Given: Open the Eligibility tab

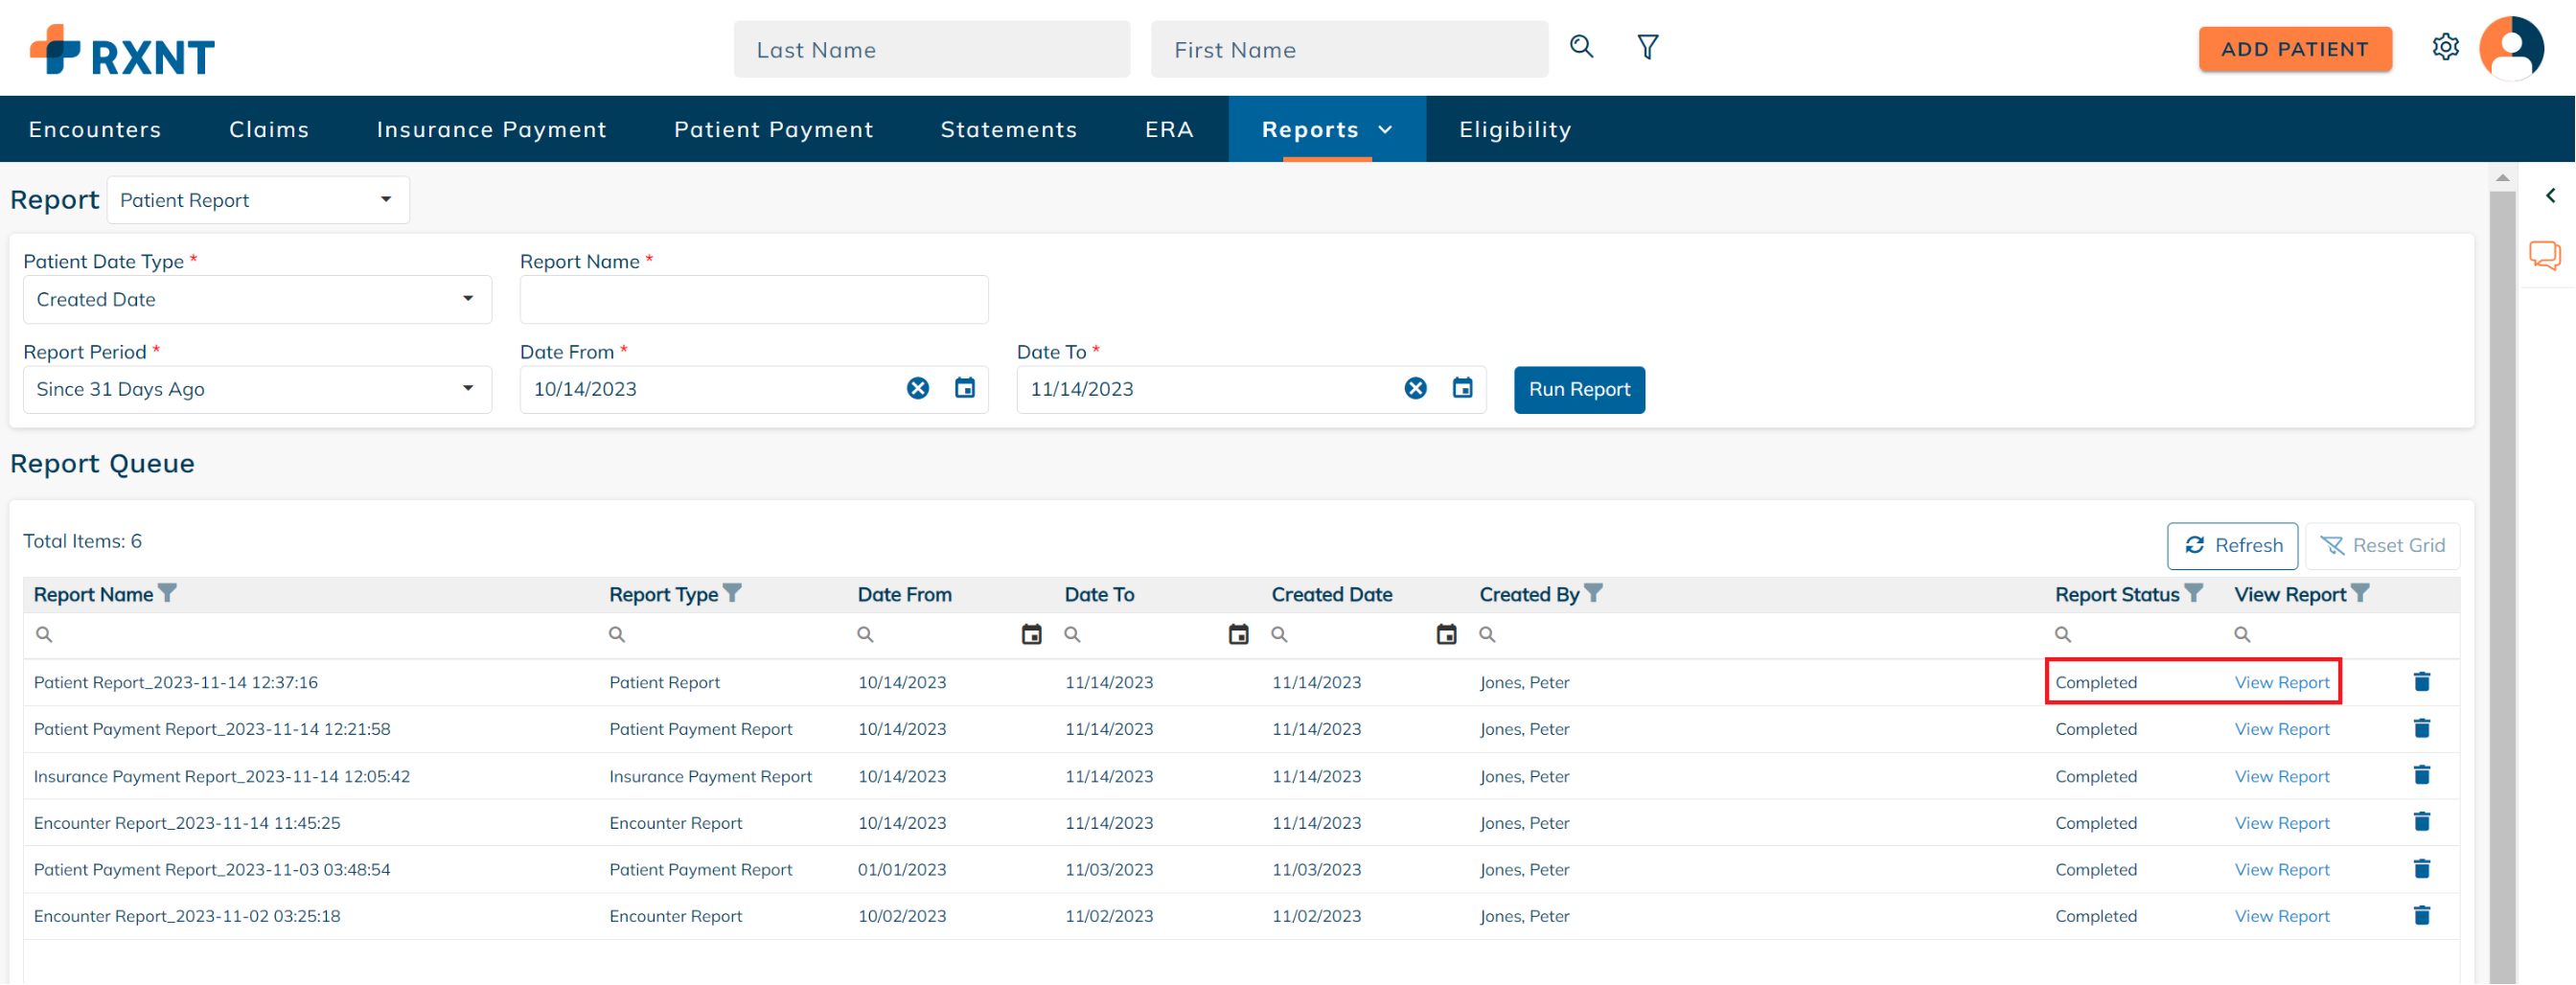Looking at the screenshot, I should 1514,130.
